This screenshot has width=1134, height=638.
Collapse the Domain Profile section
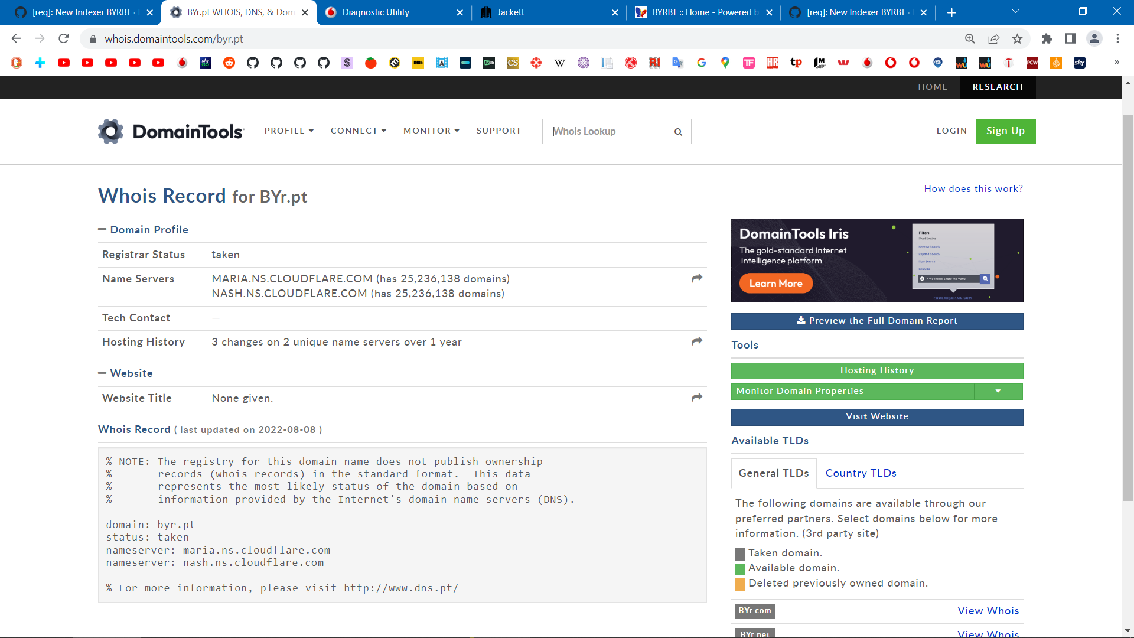point(102,229)
